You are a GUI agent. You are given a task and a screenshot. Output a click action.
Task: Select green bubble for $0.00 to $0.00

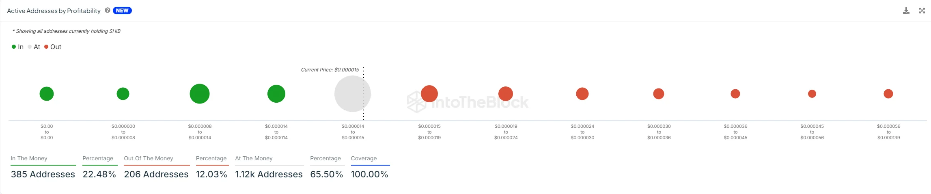[47, 94]
